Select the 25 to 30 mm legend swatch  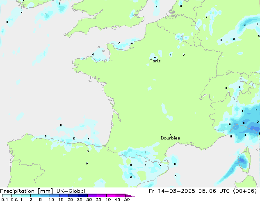point(82,196)
